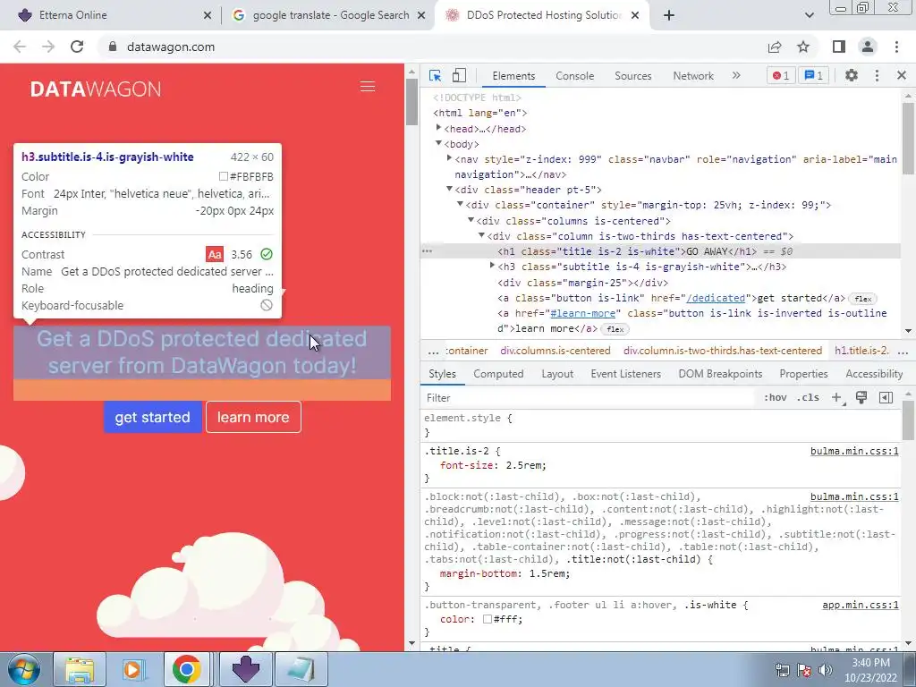916x687 pixels.
Task: Close the DevTools panel
Action: pyautogui.click(x=901, y=75)
